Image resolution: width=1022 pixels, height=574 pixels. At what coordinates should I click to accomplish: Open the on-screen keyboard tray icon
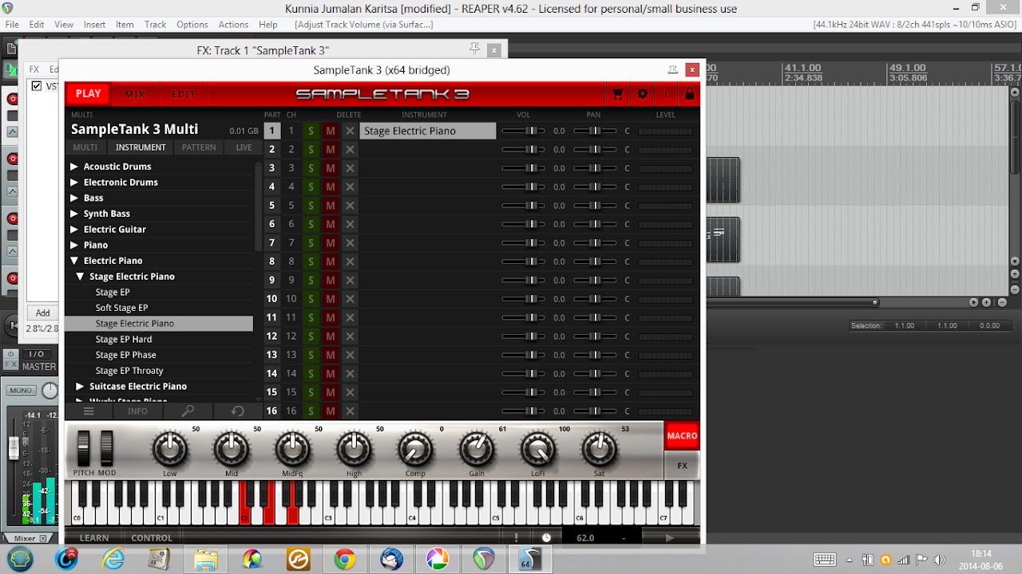825,560
